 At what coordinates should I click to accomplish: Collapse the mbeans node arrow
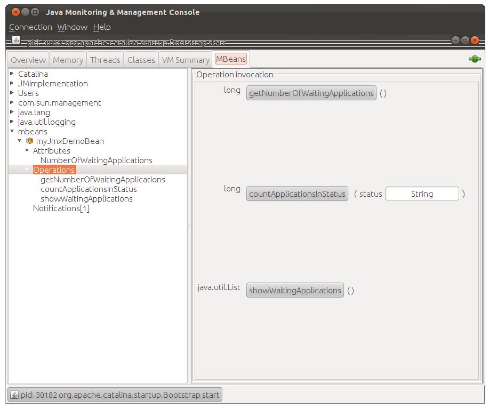coord(12,131)
